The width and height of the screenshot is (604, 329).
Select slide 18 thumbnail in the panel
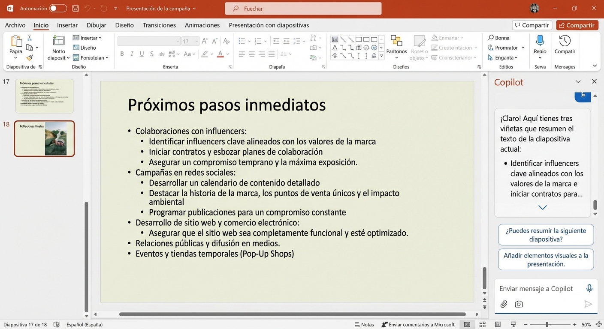(44, 138)
